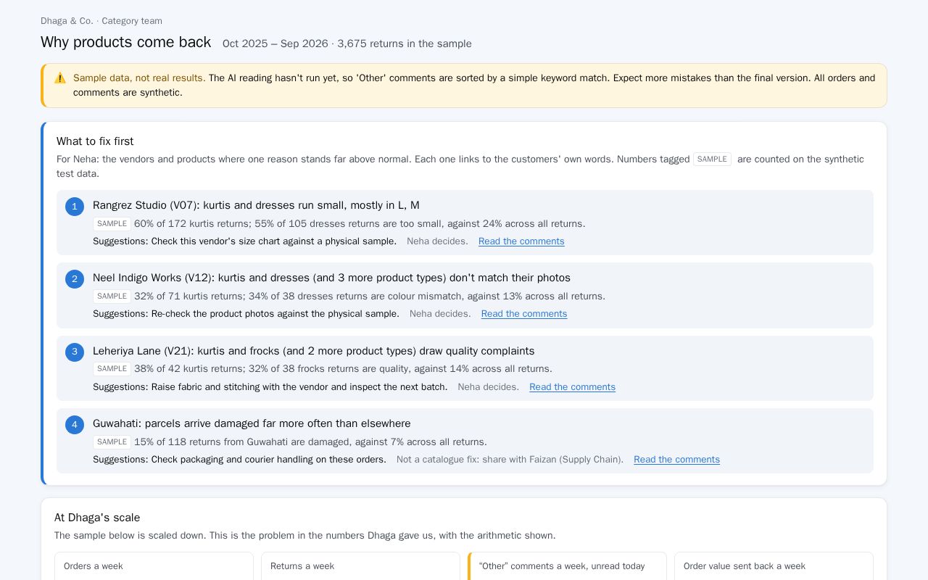The image size is (928, 580).
Task: Click the Neel Indigo Works (V12) finding title
Action: coord(331,278)
